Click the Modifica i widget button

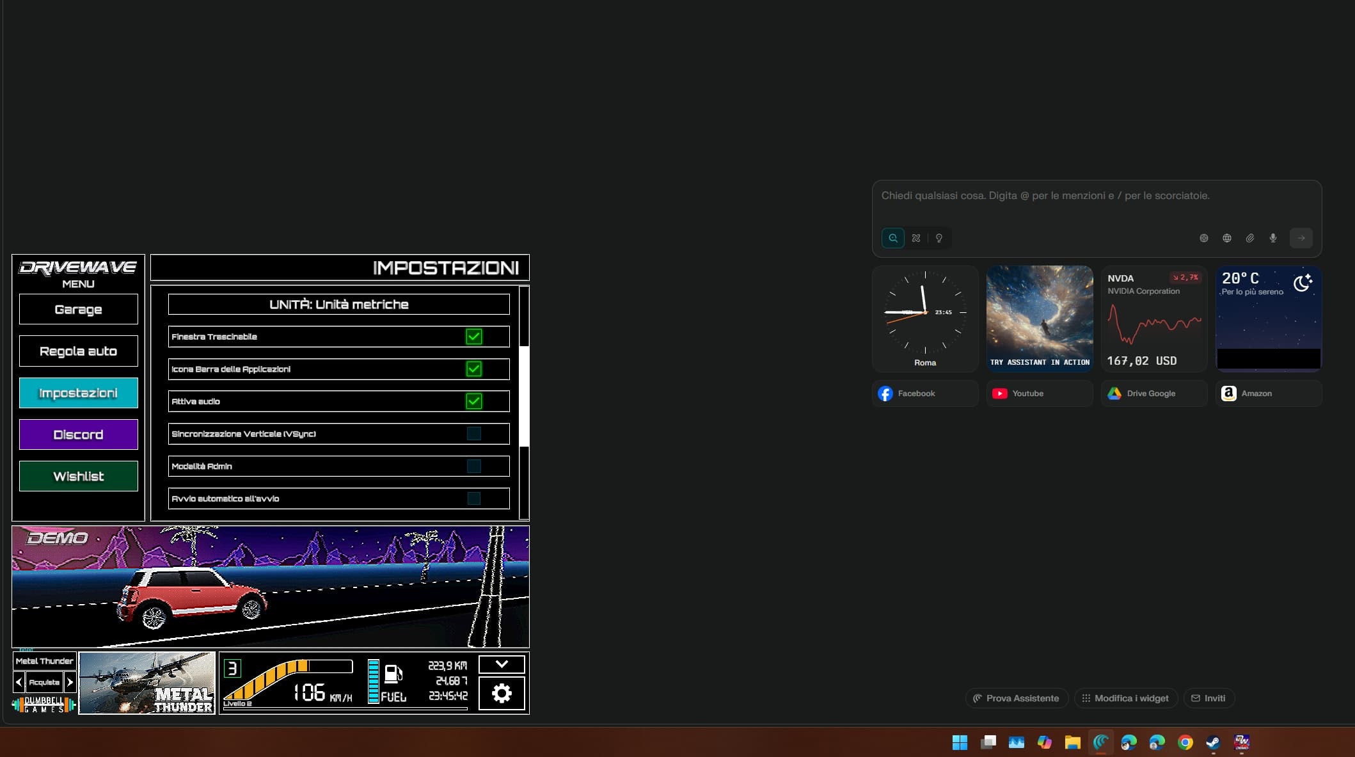[x=1125, y=698]
